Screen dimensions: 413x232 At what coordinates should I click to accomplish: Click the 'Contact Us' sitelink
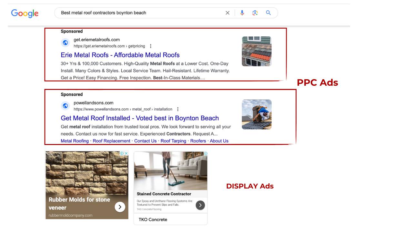[145, 141]
